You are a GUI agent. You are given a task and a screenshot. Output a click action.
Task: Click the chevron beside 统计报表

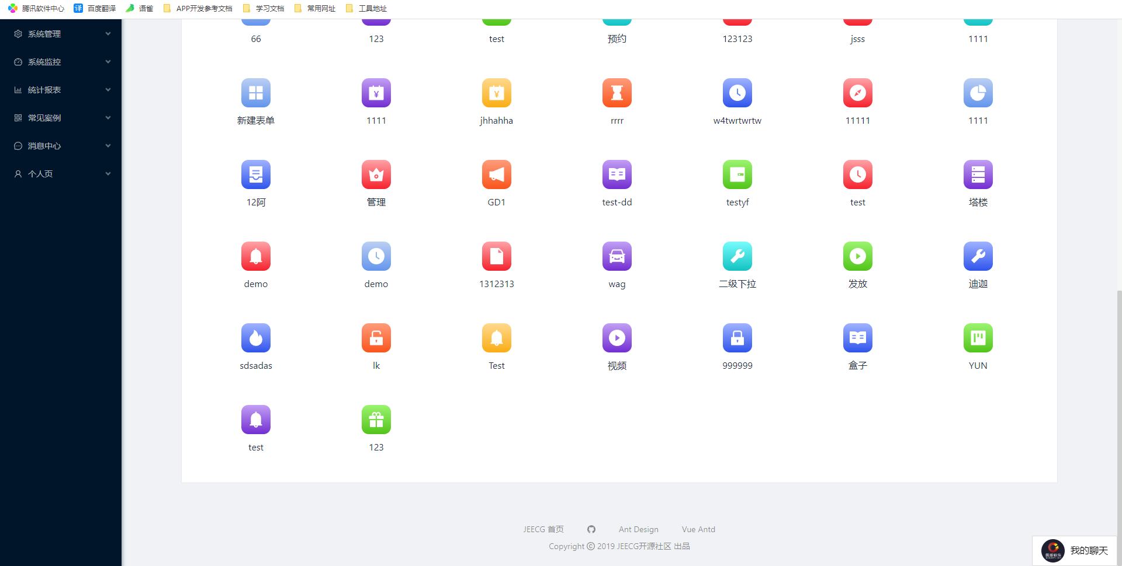coord(108,90)
